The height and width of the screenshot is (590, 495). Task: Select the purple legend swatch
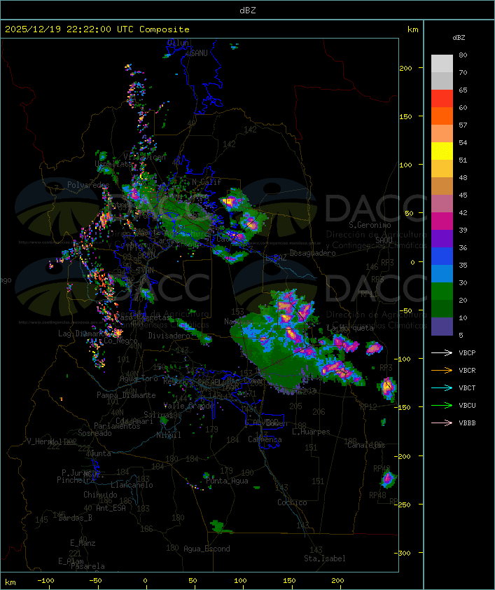[442, 238]
